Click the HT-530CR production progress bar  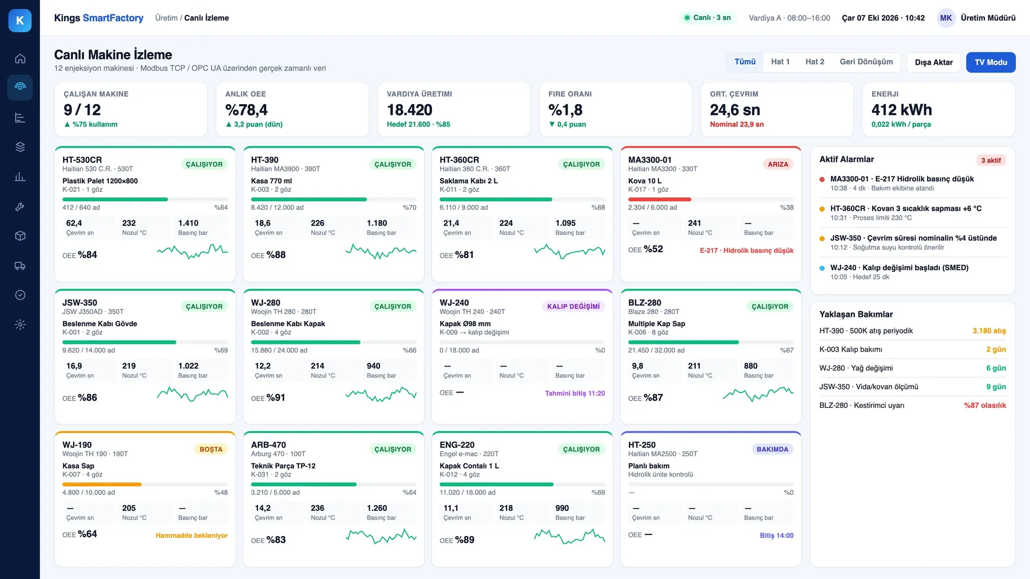coord(145,200)
